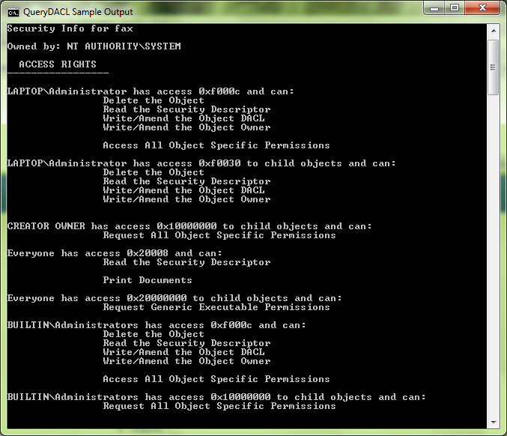Screen dimensions: 507x436
Task: Click the "BUILTIN\Administrators has access 0x10000000" line
Action: (x=216, y=397)
